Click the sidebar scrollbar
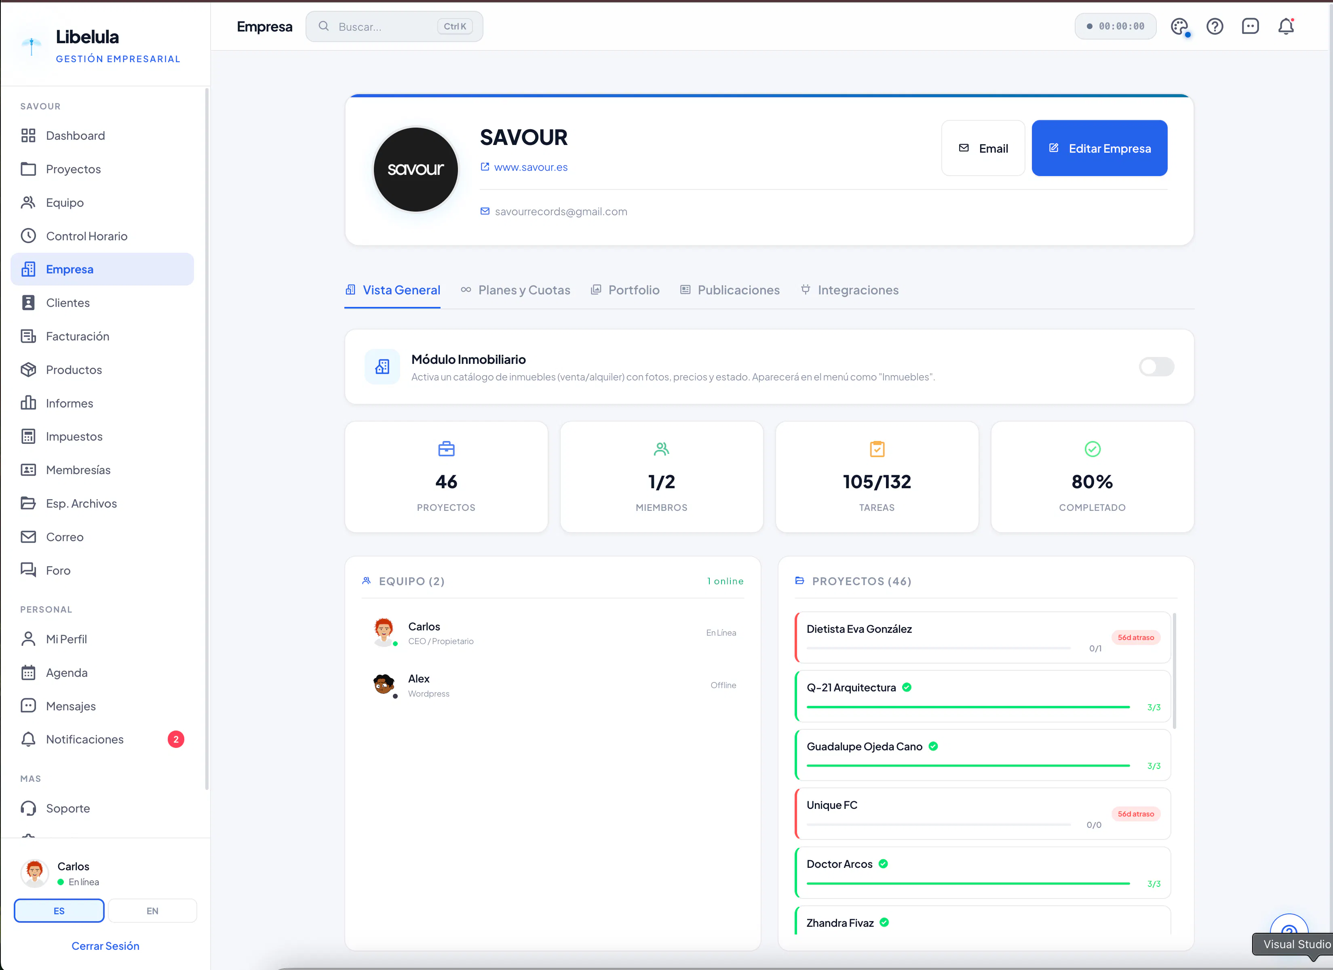Image resolution: width=1333 pixels, height=970 pixels. click(x=206, y=439)
